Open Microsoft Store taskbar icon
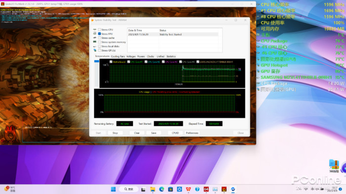The width and height of the screenshot is (346, 194). [171, 189]
